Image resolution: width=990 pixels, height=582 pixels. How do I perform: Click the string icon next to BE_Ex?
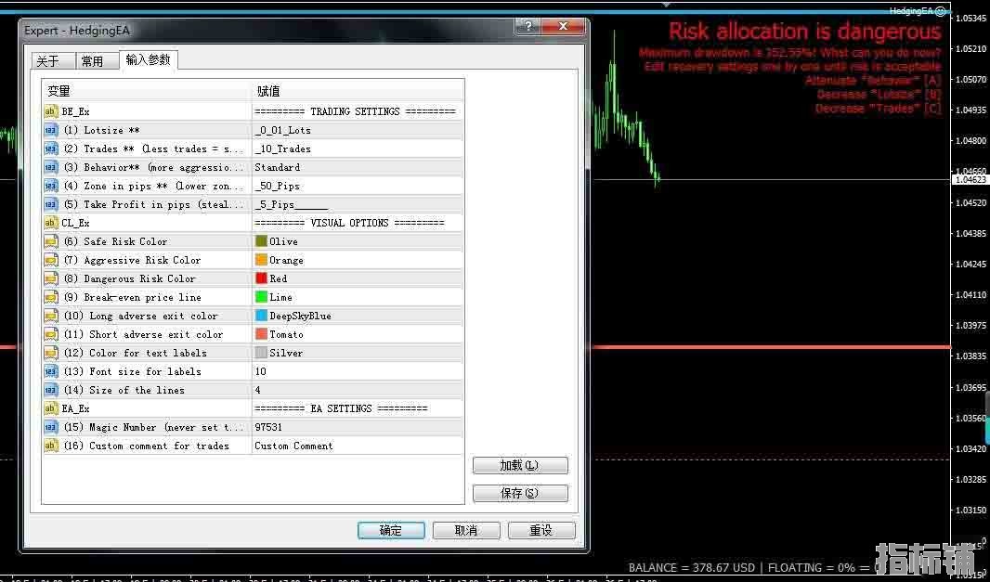pos(51,111)
